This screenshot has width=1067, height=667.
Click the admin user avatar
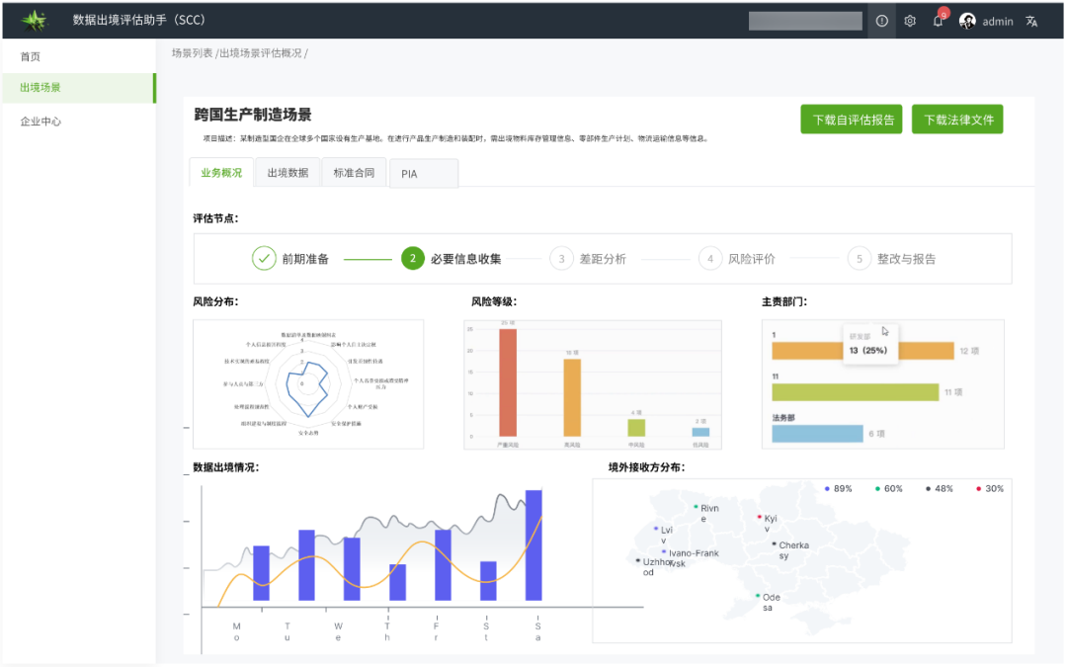[x=969, y=21]
